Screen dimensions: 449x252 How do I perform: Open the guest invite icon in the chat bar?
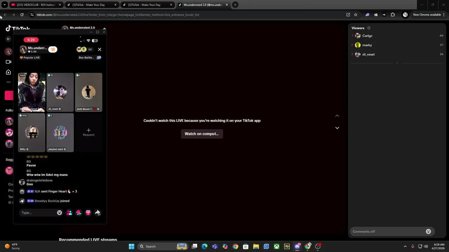69,212
